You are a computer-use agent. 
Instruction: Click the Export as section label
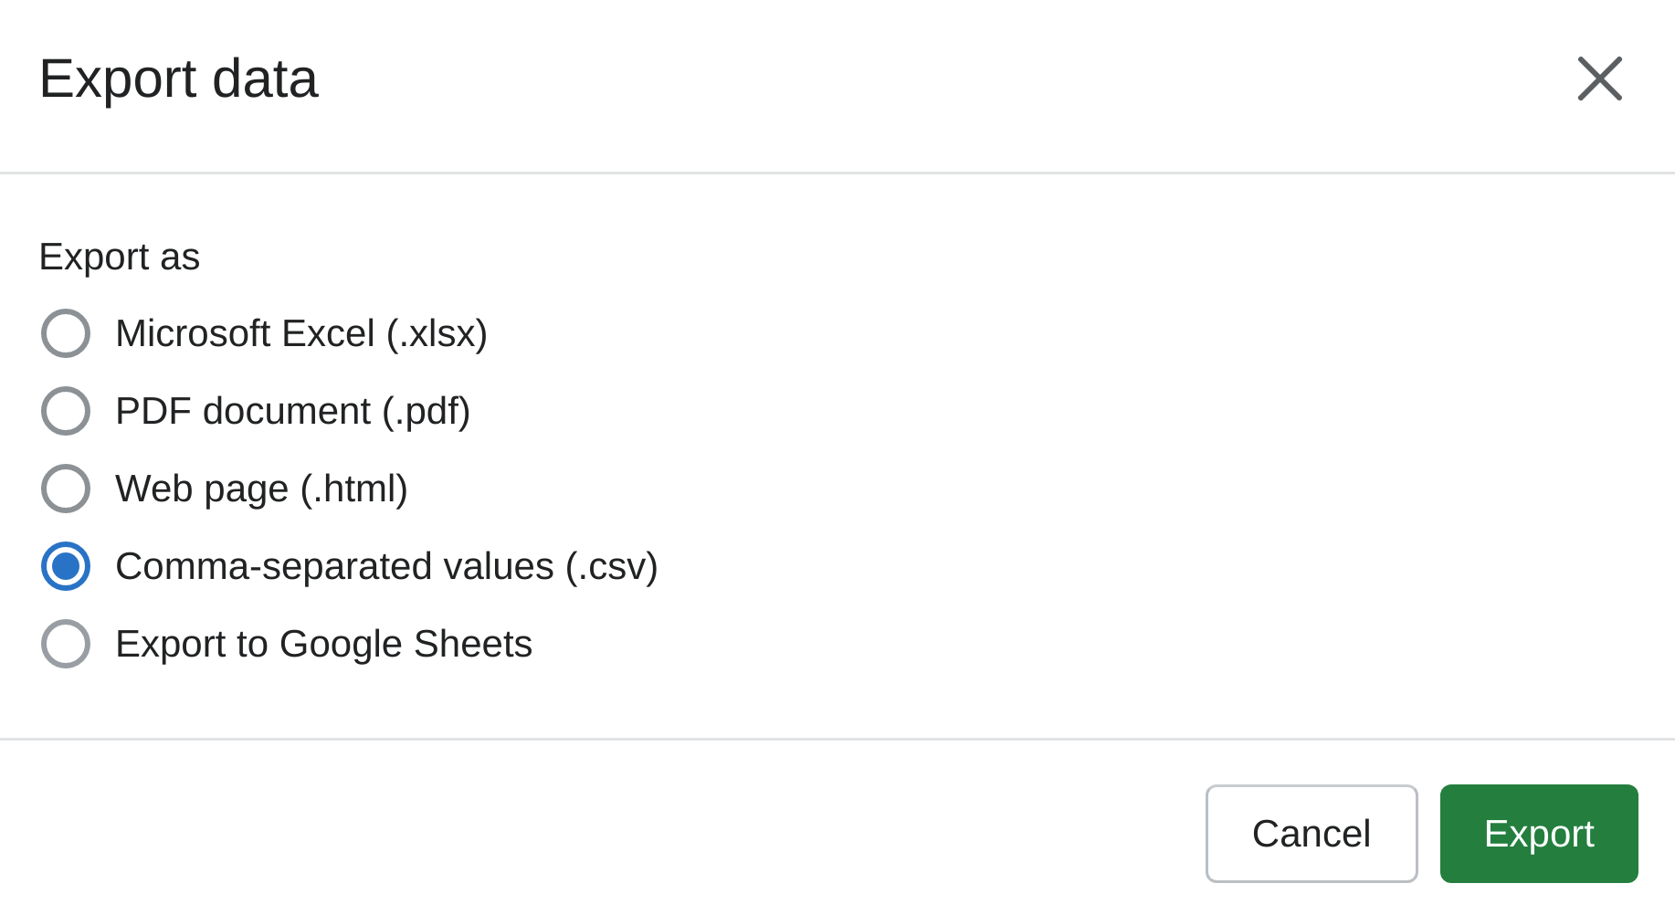(x=119, y=257)
